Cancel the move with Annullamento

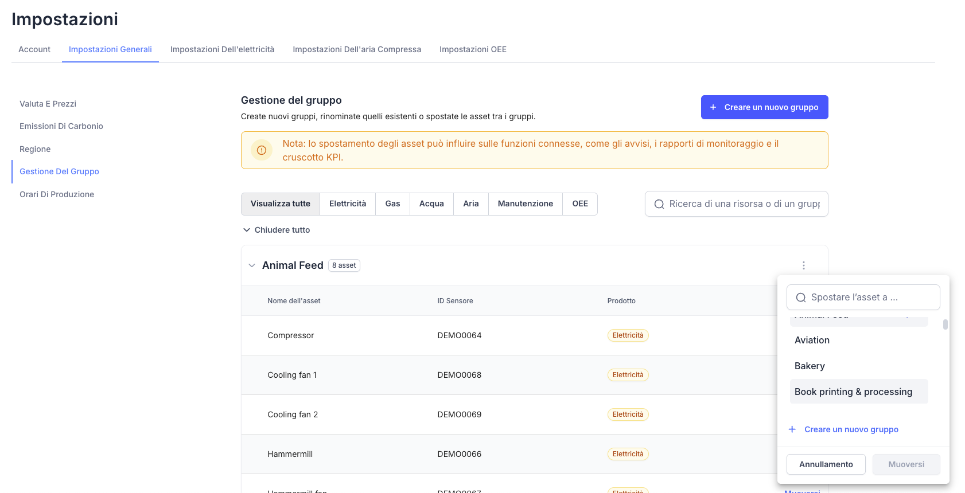826,464
